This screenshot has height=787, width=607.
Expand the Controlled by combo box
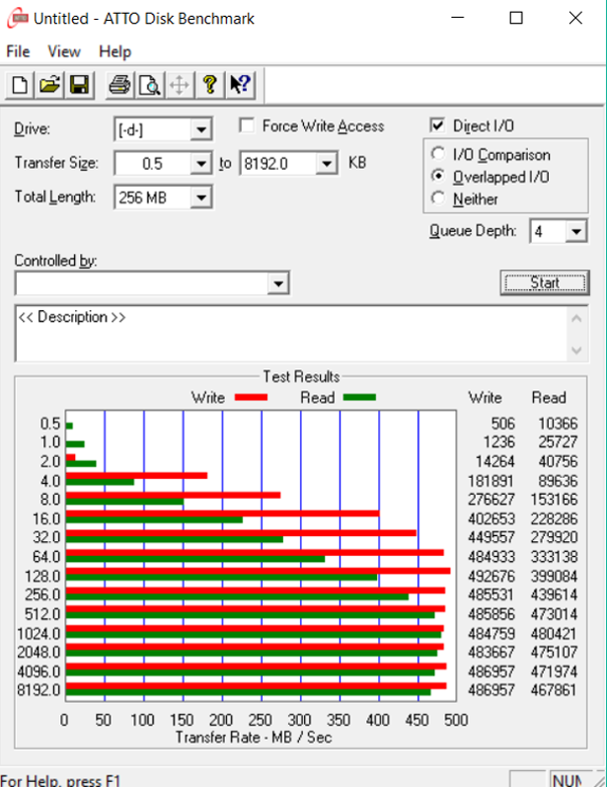[280, 284]
